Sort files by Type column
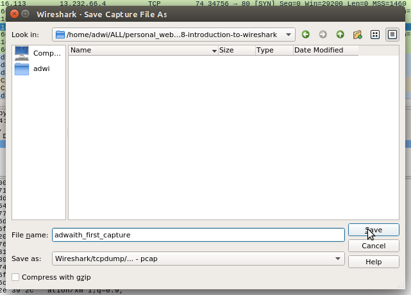The image size is (411, 295). 274,50
